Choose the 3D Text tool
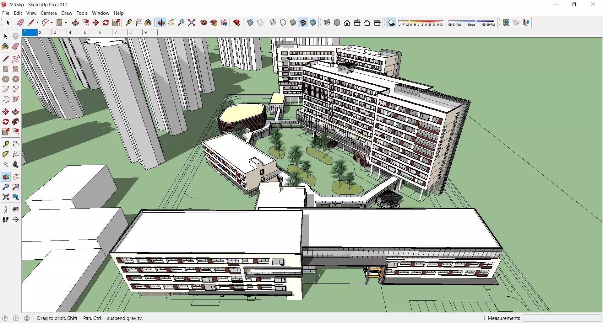This screenshot has height=323, width=603. [16, 164]
